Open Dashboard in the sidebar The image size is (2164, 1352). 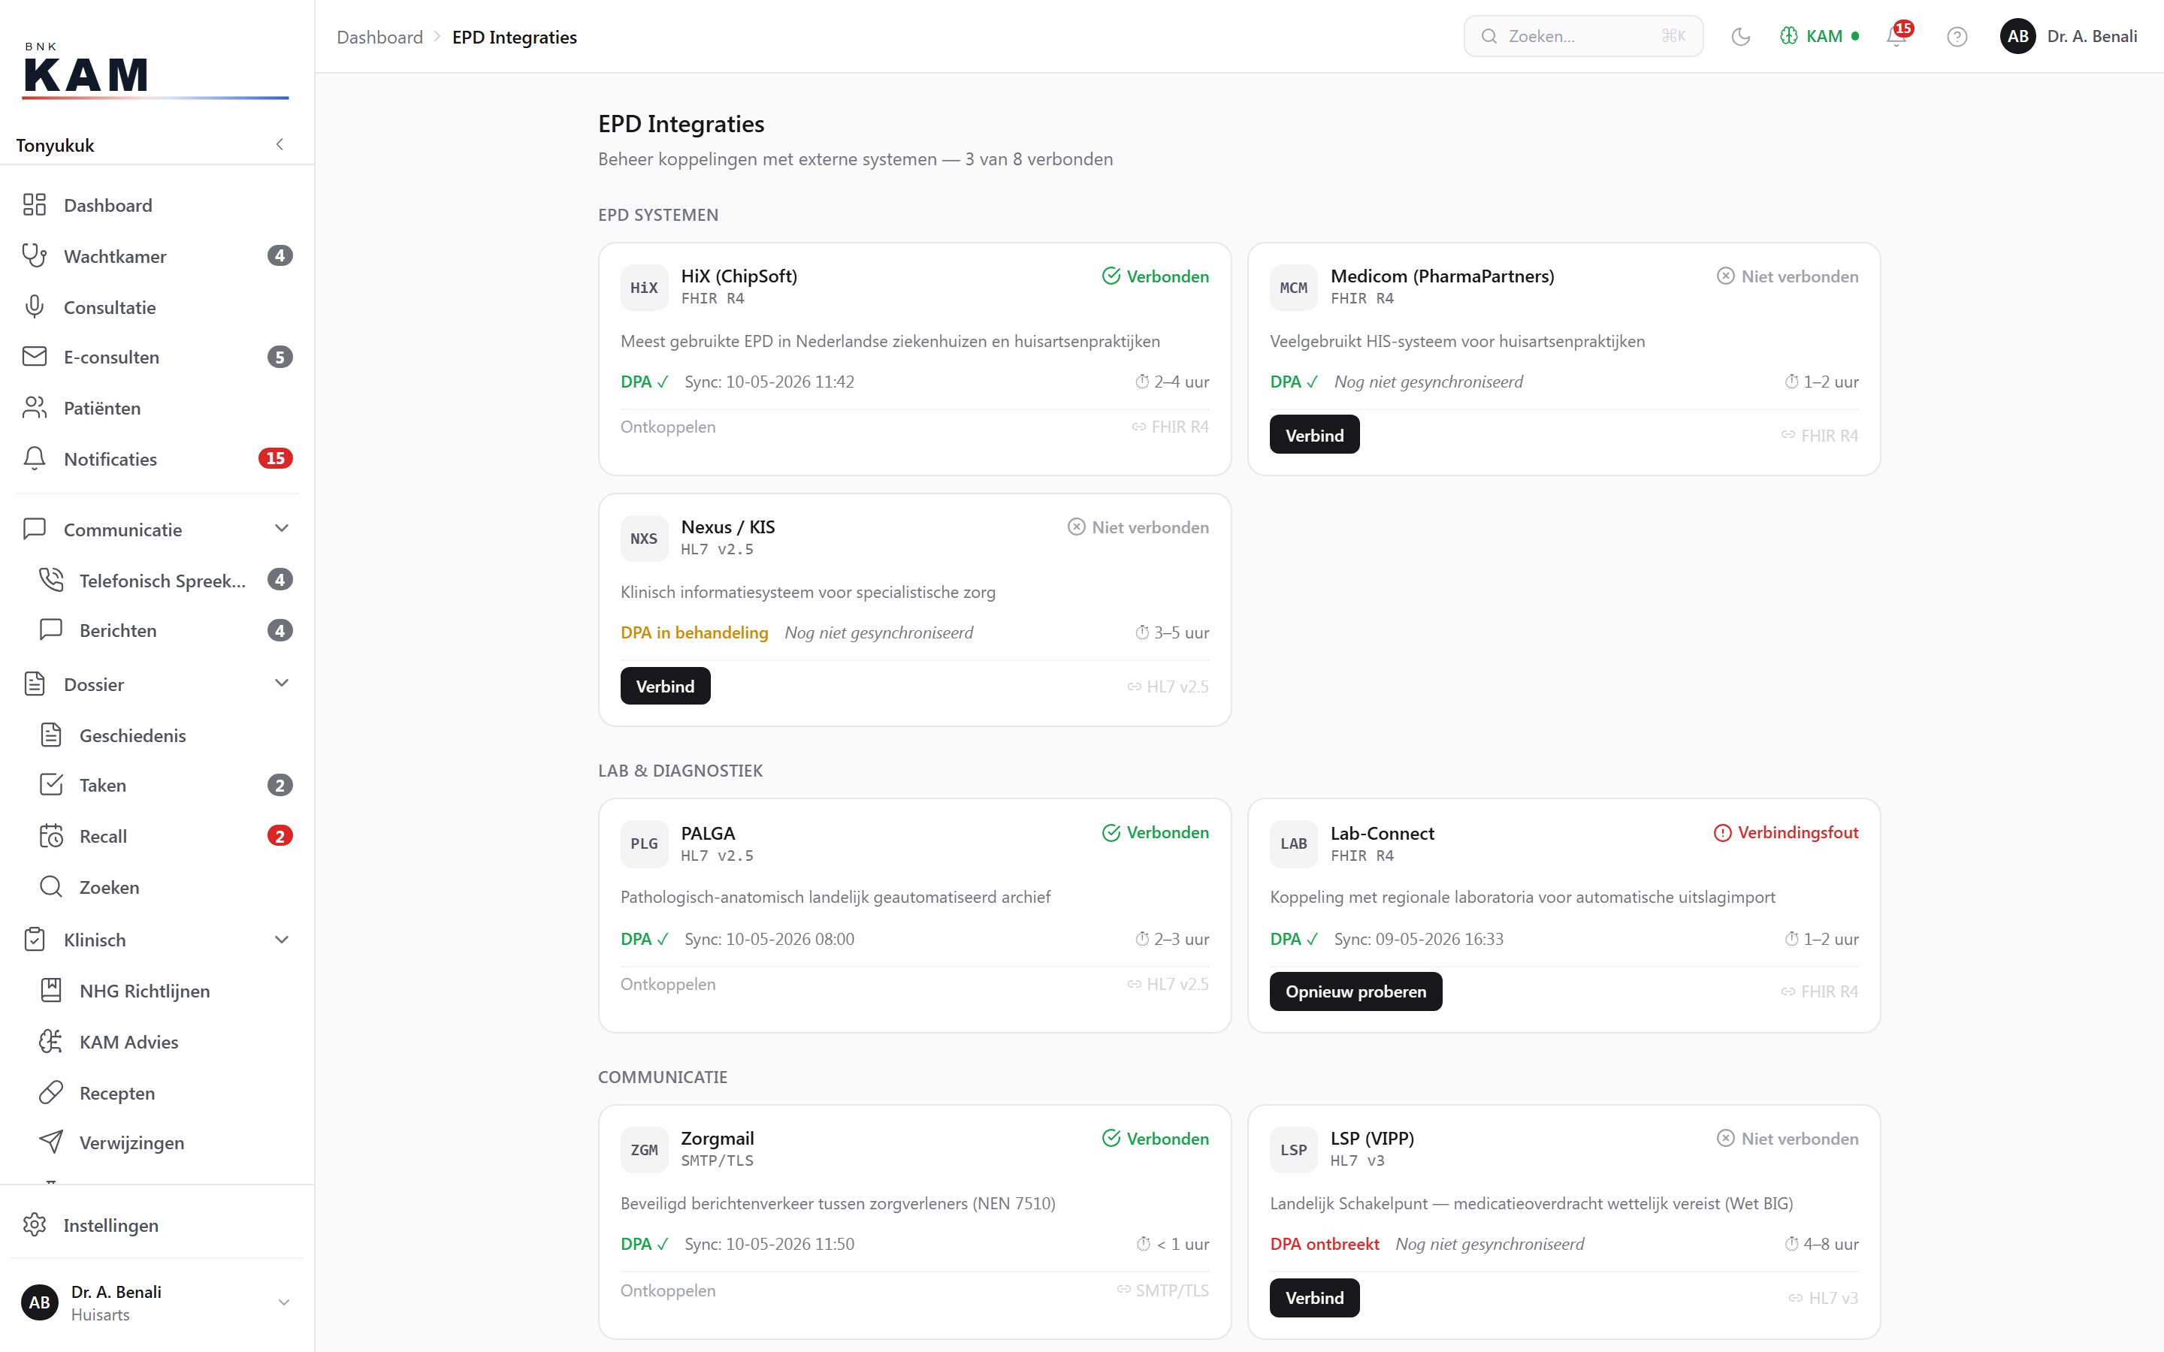156,205
